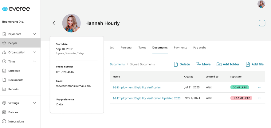Click the Delete document icon
Image resolution: width=271 pixels, height=128 pixels.
pyautogui.click(x=176, y=64)
